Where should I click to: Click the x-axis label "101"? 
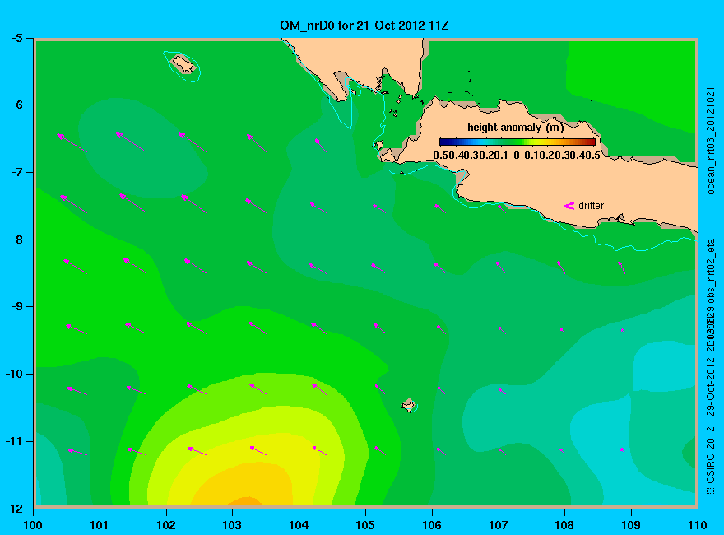click(x=100, y=525)
